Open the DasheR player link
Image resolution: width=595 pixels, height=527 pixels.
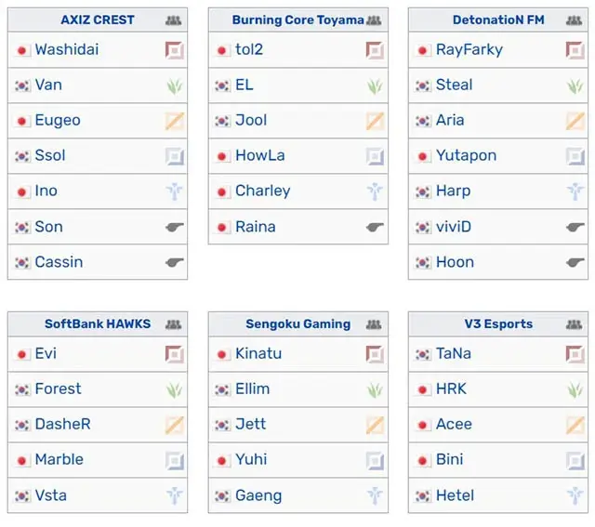click(62, 424)
